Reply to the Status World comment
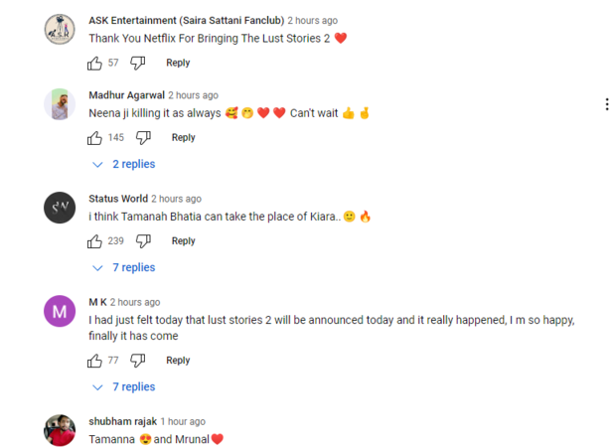 (x=184, y=241)
